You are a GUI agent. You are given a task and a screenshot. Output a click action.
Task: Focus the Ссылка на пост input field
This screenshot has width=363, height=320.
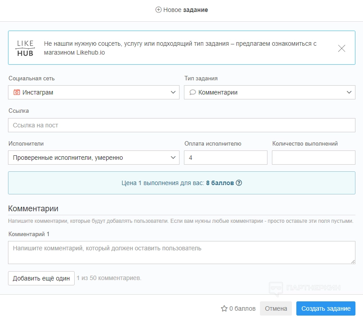coord(181,125)
